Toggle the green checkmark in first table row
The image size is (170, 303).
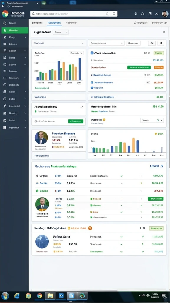click(x=121, y=176)
